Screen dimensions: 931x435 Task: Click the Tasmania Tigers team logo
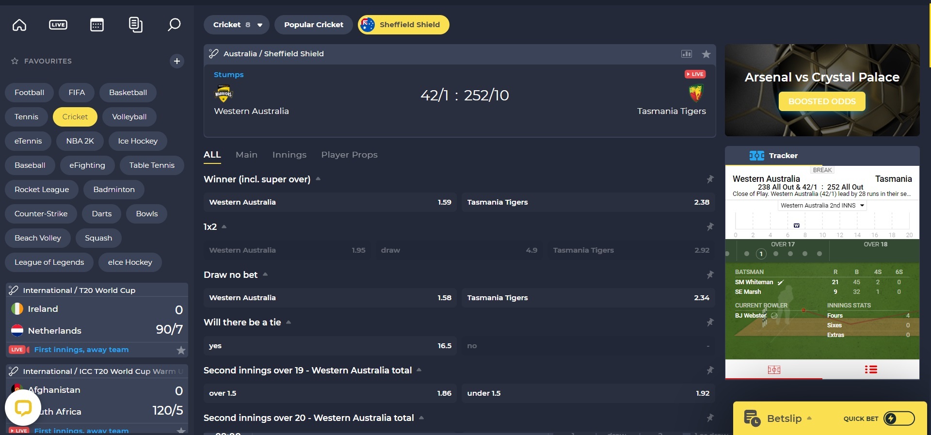pos(696,94)
